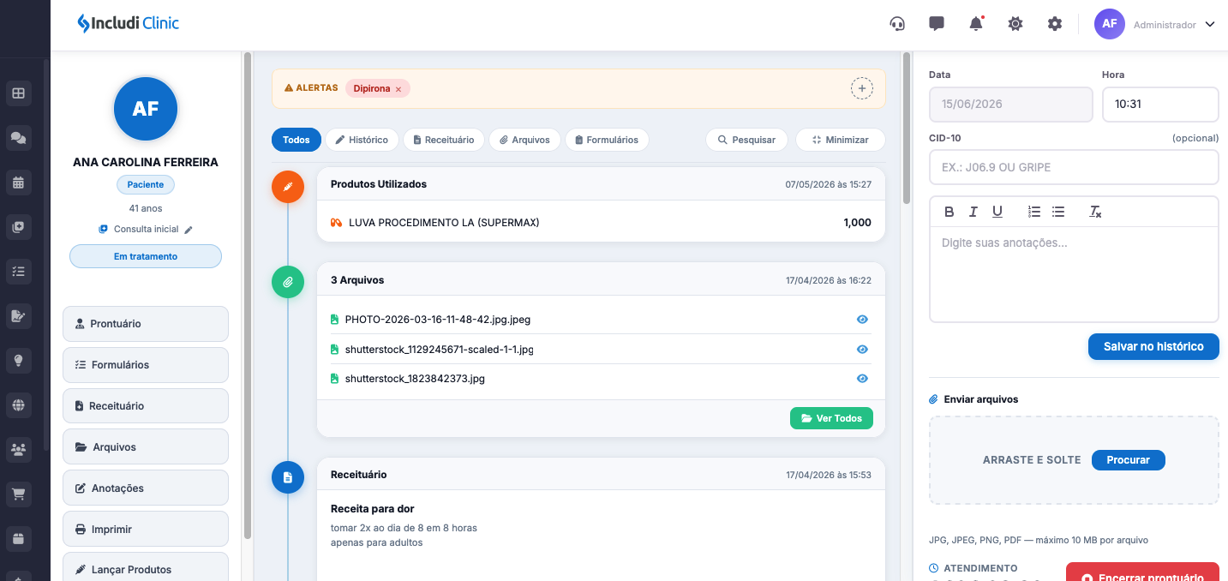The width and height of the screenshot is (1228, 581).
Task: Open the chat messages icon in header
Action: point(937,24)
